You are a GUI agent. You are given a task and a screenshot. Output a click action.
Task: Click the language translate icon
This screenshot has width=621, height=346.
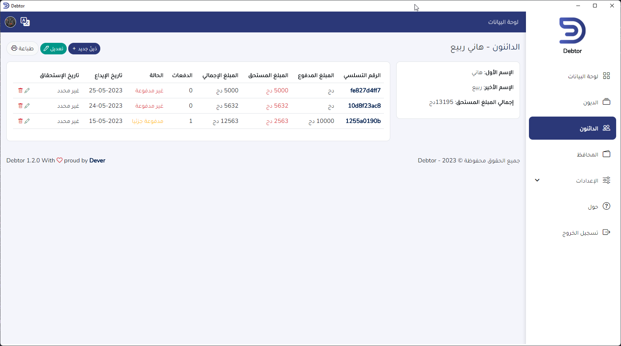tap(25, 22)
